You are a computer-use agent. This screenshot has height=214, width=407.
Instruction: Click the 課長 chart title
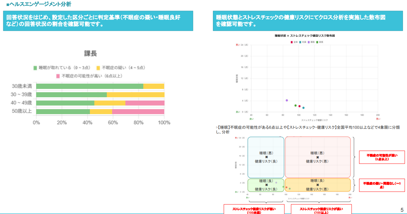click(x=90, y=53)
